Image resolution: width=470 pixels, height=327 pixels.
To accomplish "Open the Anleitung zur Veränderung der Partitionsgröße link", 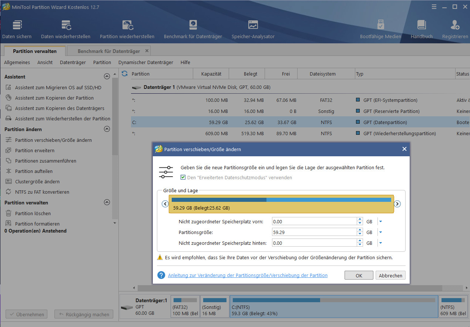I will 248,275.
